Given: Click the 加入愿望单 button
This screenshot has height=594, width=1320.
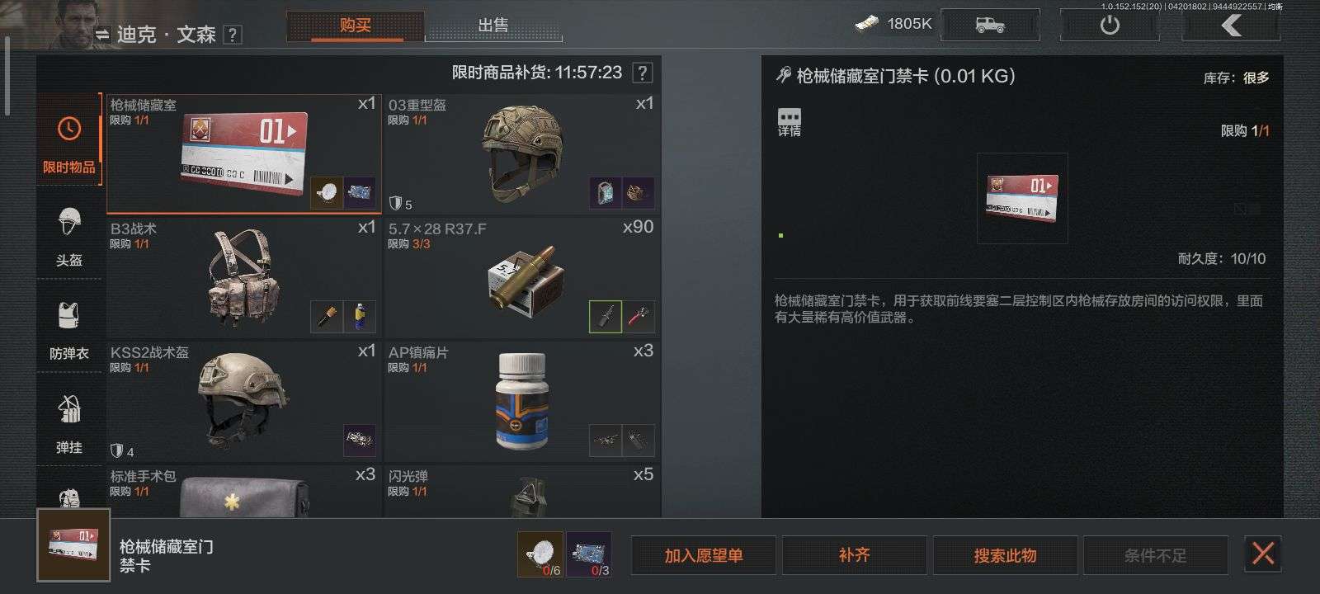Looking at the screenshot, I should [x=704, y=555].
